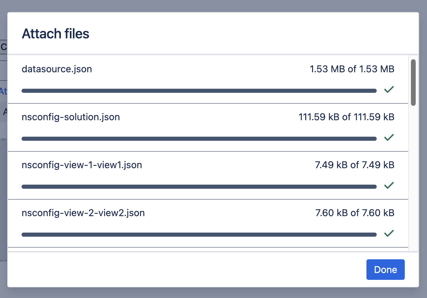Image resolution: width=427 pixels, height=298 pixels.
Task: Click the file list vertical scrollbar thumb
Action: point(413,82)
